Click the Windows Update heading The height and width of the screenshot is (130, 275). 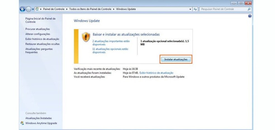[x=87, y=21]
